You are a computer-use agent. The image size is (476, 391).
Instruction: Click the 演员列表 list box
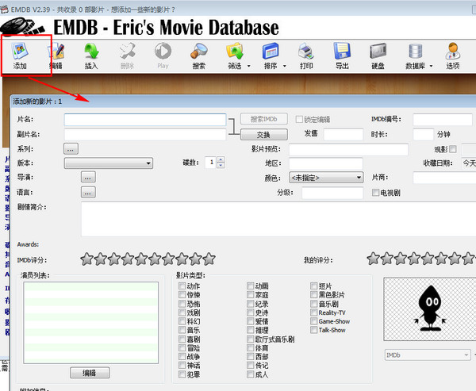coord(90,323)
